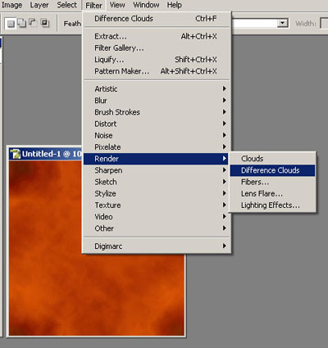Choose Clouds in Render submenu
Viewport: 328px width, 348px height.
click(272, 159)
